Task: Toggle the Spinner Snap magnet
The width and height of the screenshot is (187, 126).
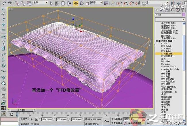Action: 138,3
